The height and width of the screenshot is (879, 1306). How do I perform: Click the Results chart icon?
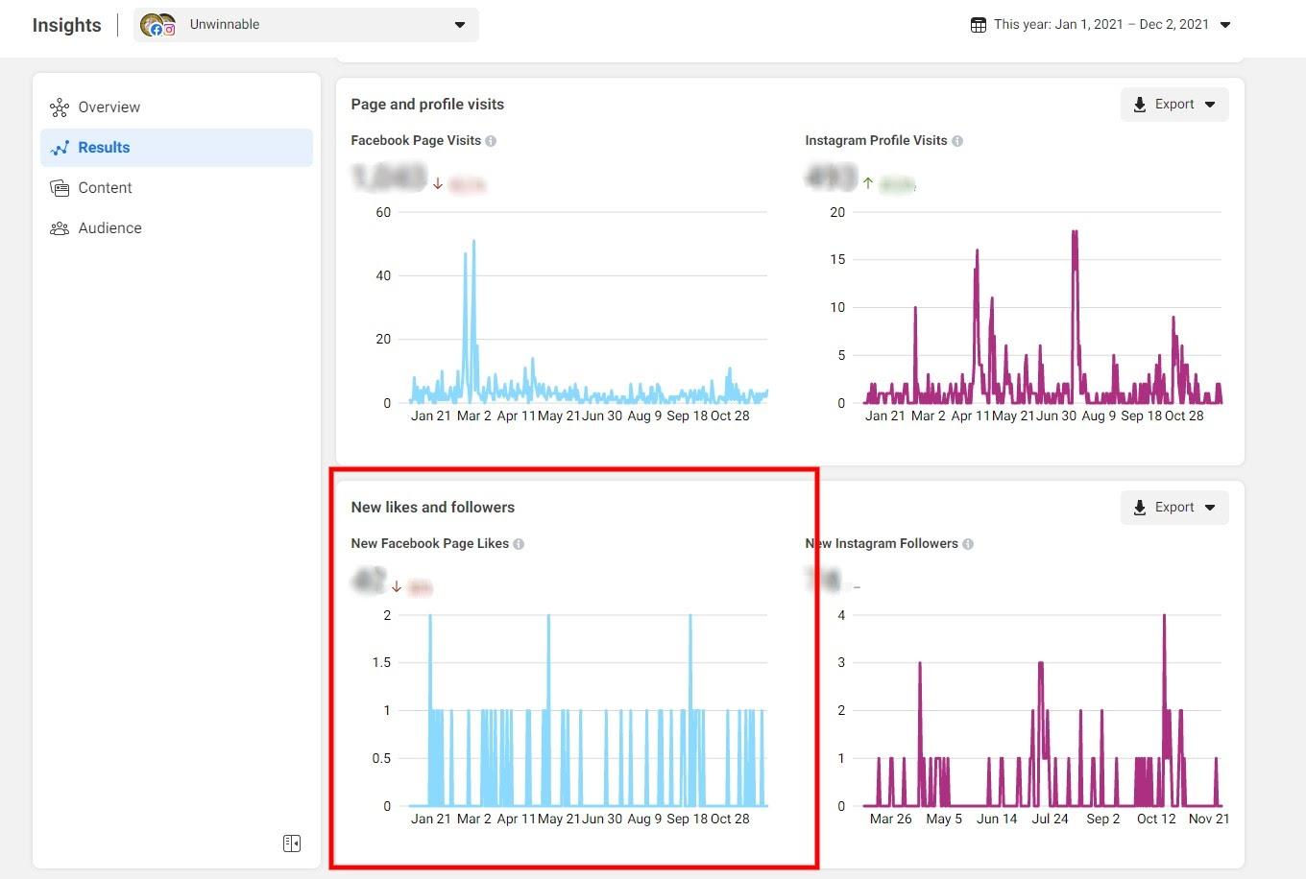60,148
